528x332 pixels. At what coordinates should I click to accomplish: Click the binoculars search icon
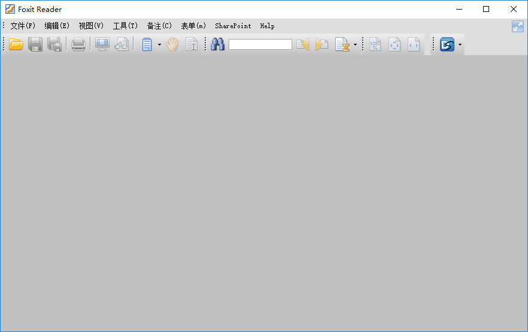(217, 44)
